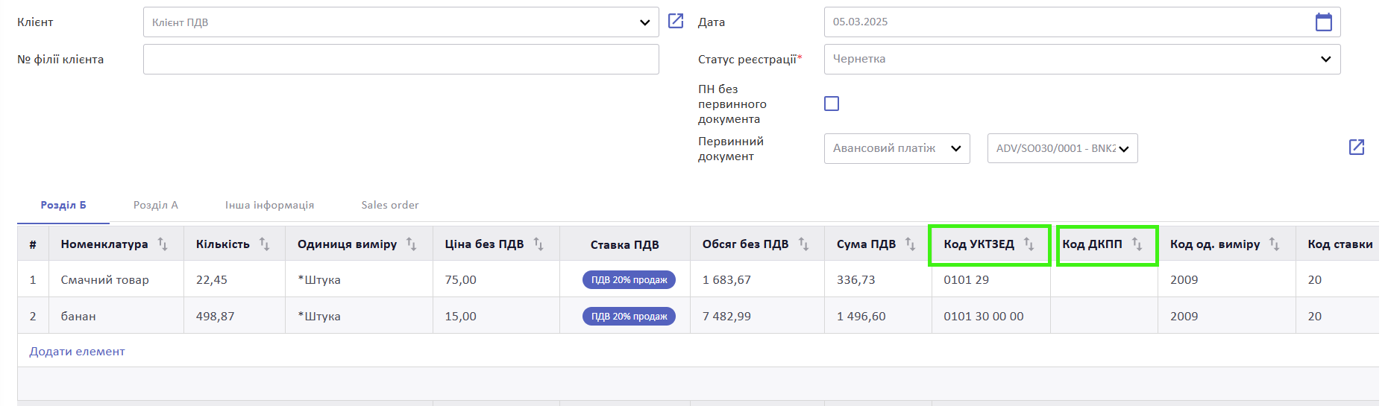Switch to the Розділ А tab
The image size is (1391, 406).
[155, 205]
